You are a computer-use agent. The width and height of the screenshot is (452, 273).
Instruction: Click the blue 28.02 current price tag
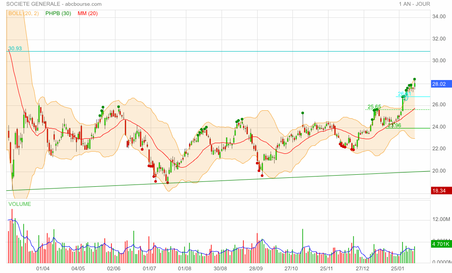441,84
